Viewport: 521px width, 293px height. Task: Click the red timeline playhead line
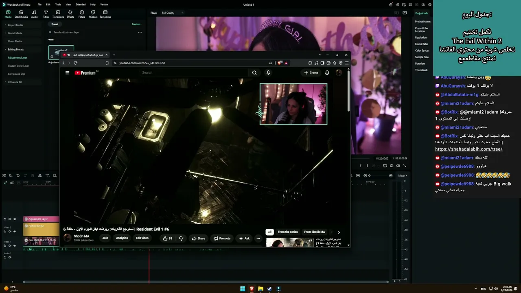(149, 265)
